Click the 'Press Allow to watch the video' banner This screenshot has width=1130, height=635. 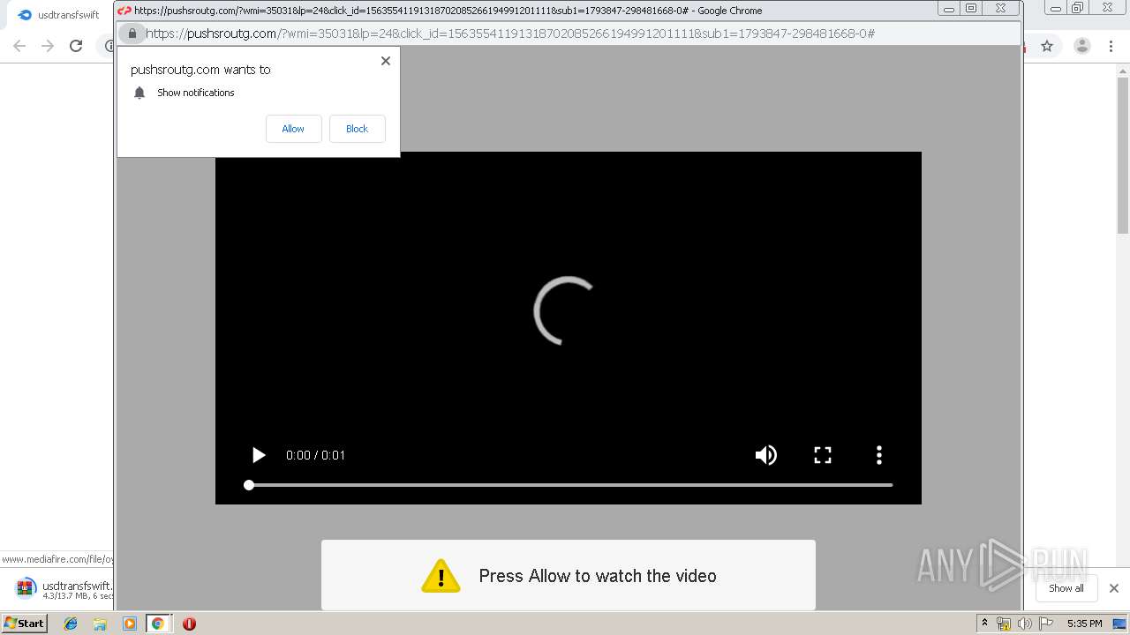(569, 575)
